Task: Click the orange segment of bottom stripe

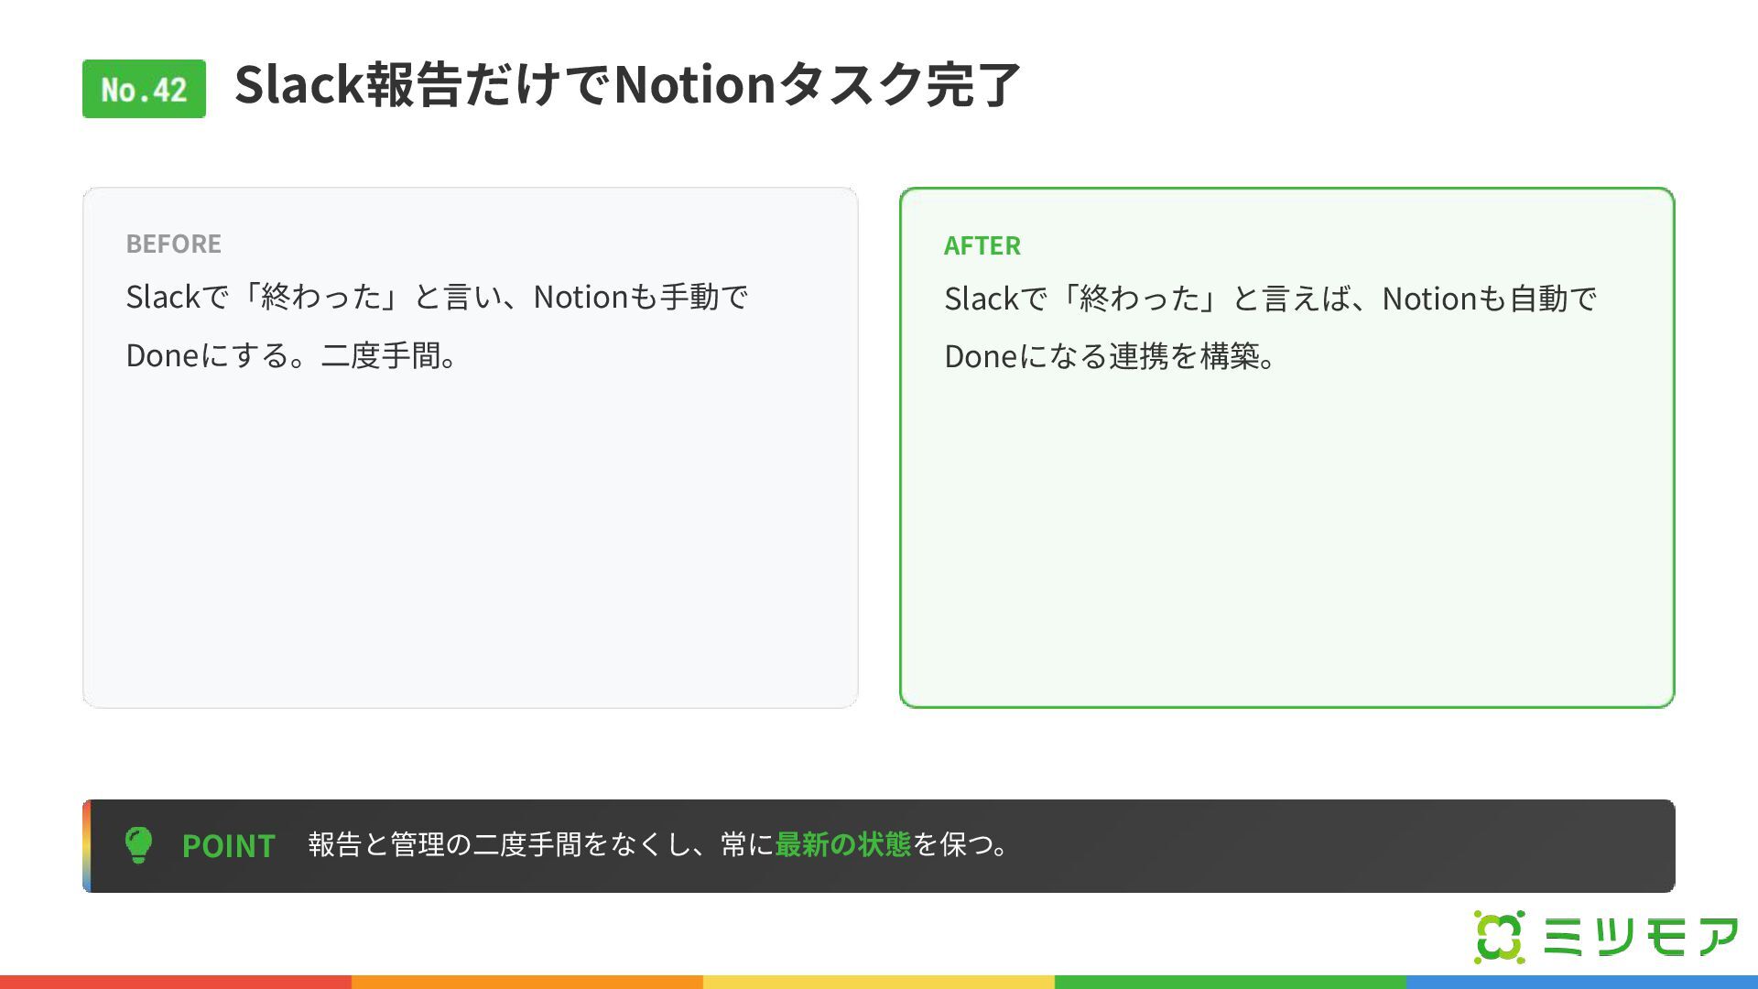Action: [x=527, y=982]
